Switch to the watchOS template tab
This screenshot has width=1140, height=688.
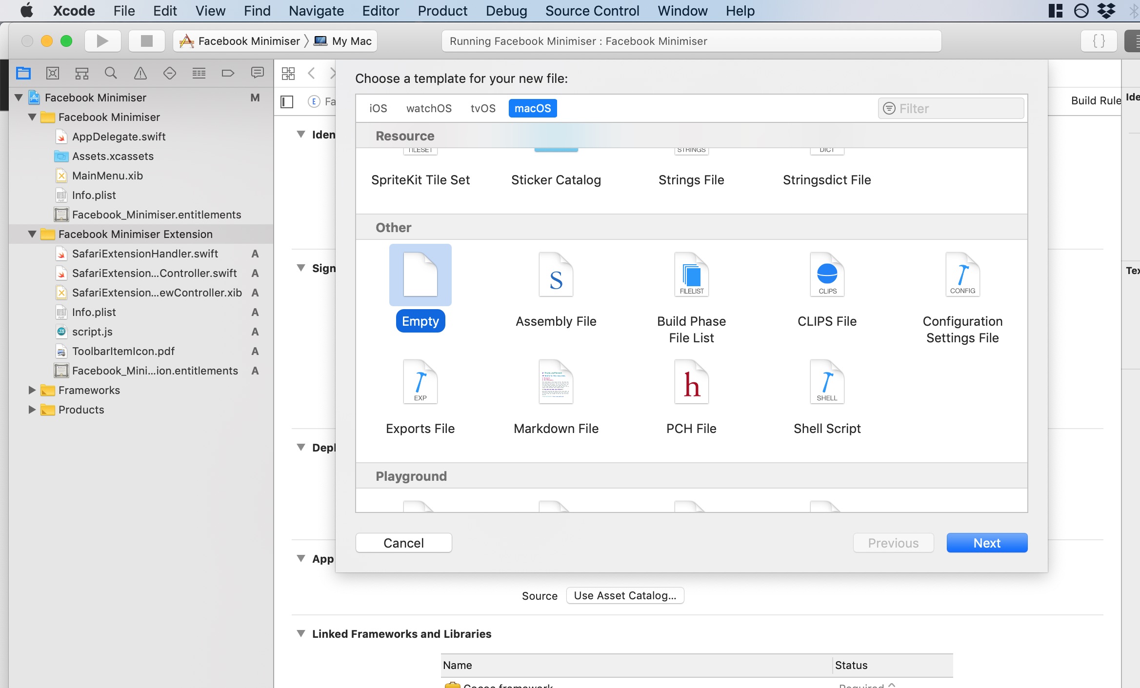pyautogui.click(x=427, y=107)
